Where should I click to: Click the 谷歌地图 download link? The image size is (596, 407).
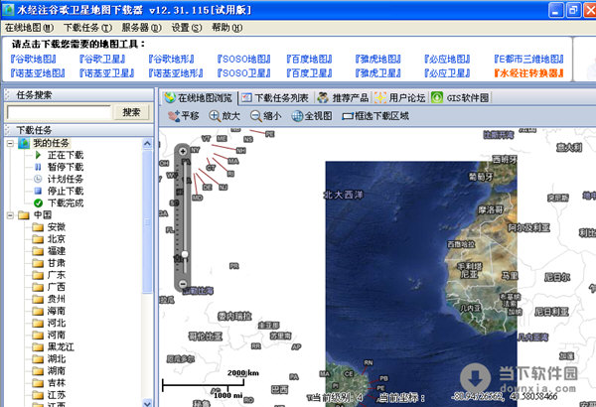click(34, 59)
